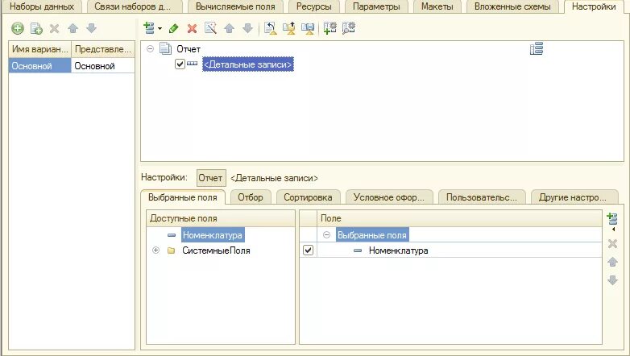Open the Другие настройки tab
Image resolution: width=630 pixels, height=356 pixels.
(x=573, y=197)
